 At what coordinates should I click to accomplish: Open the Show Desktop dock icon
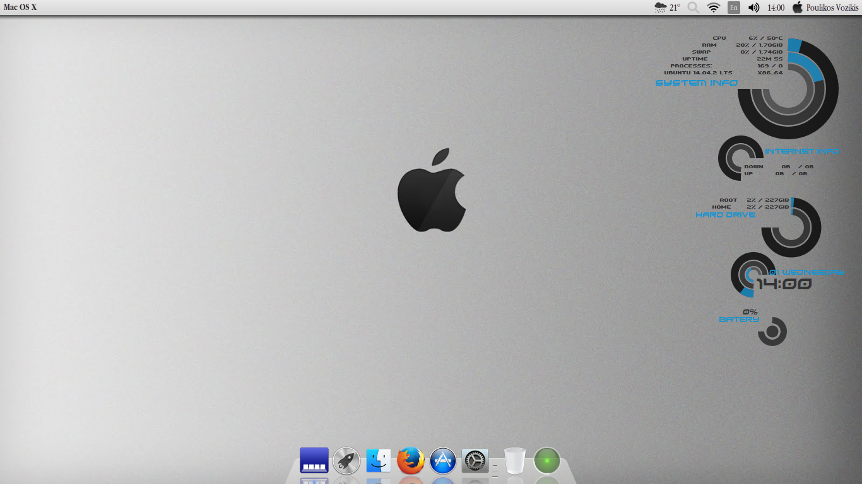click(x=314, y=461)
